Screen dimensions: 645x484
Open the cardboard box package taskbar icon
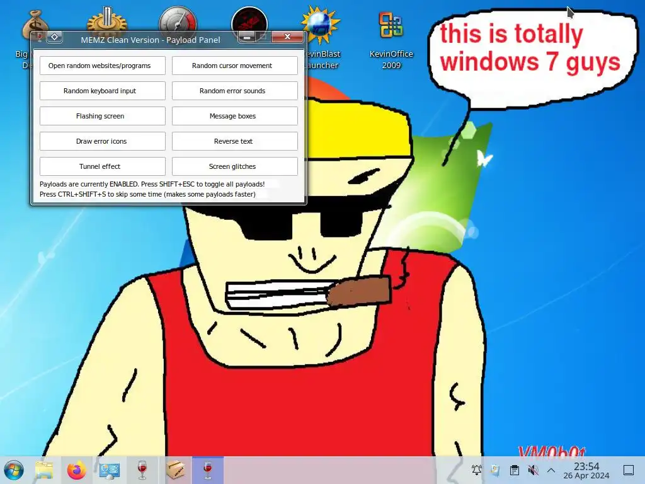[175, 470]
